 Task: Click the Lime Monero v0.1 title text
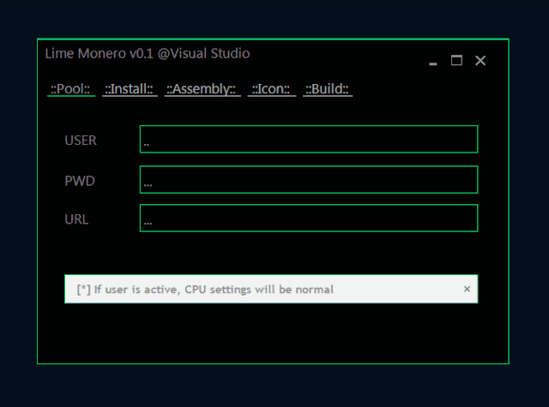click(148, 53)
